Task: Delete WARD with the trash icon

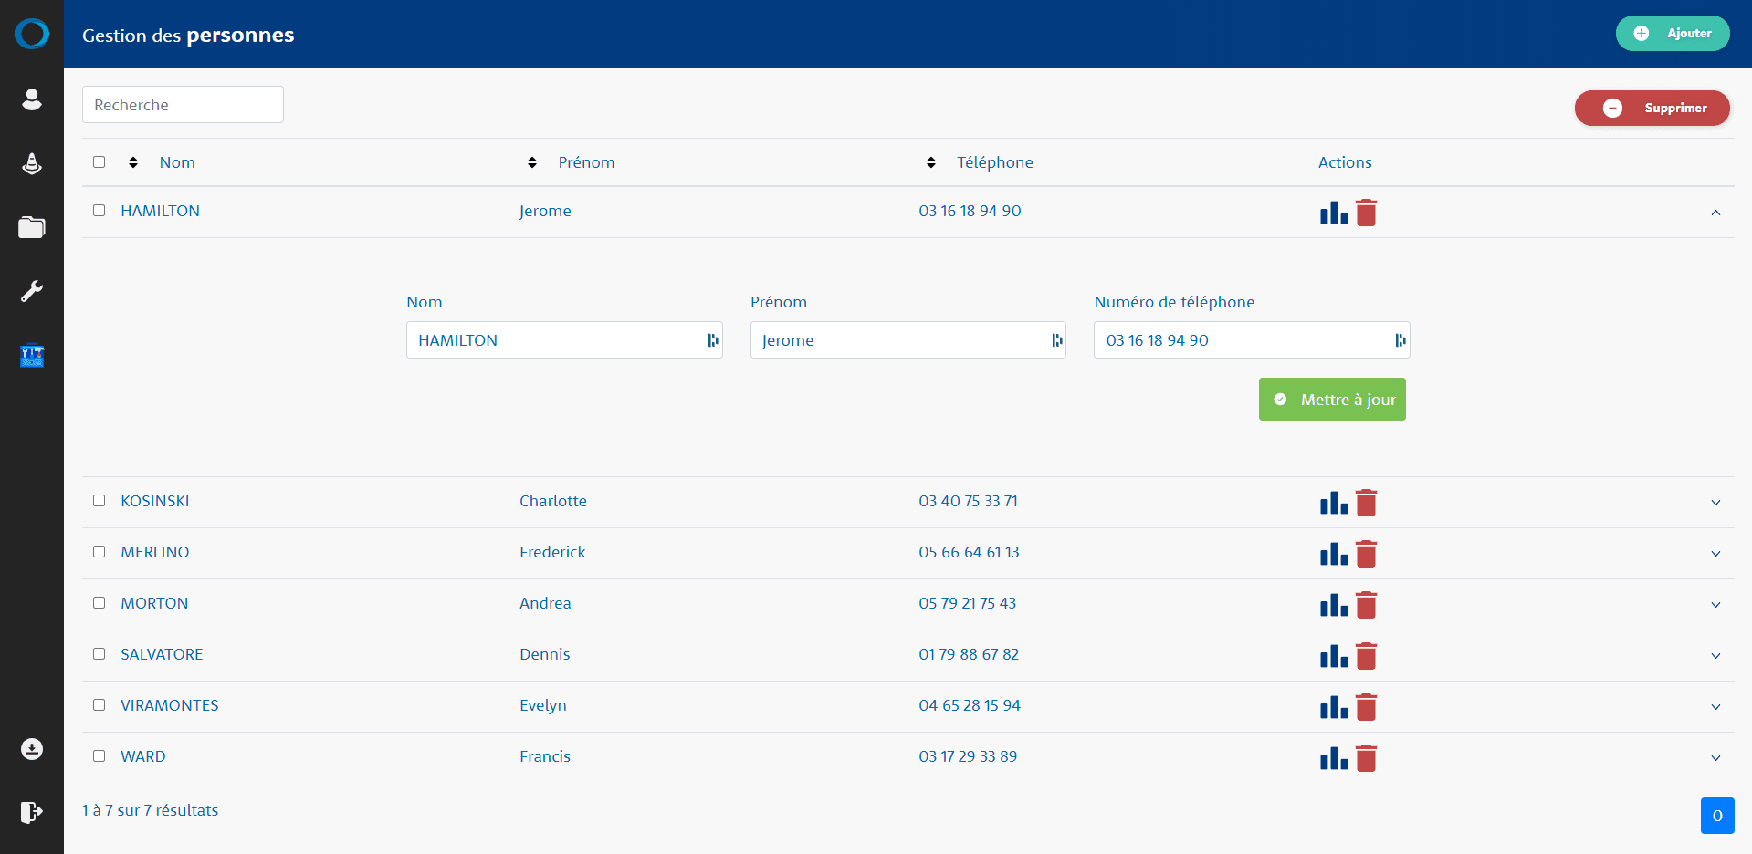Action: tap(1366, 758)
